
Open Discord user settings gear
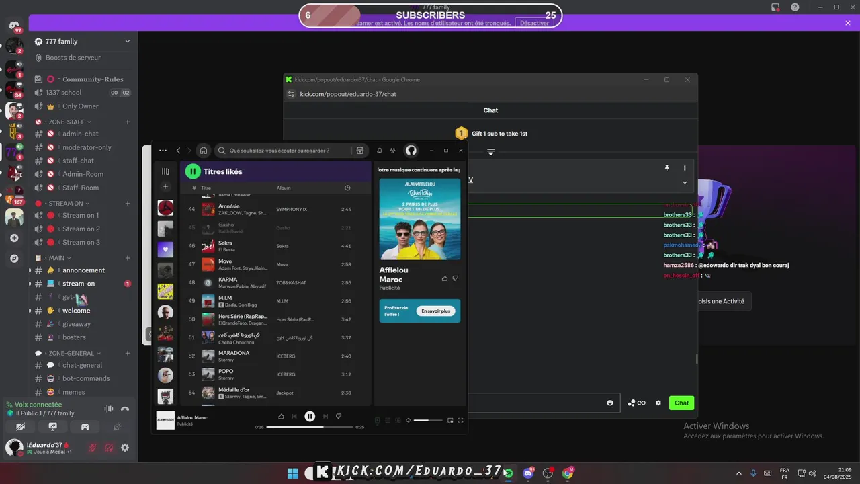click(125, 448)
